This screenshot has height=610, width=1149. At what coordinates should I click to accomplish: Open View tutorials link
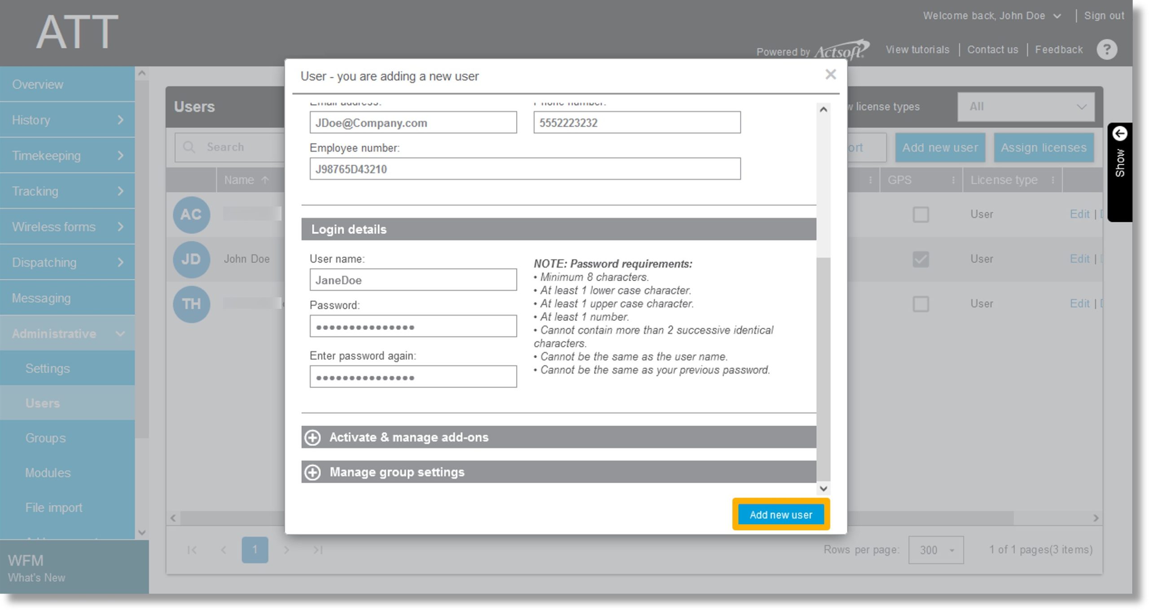coord(917,50)
